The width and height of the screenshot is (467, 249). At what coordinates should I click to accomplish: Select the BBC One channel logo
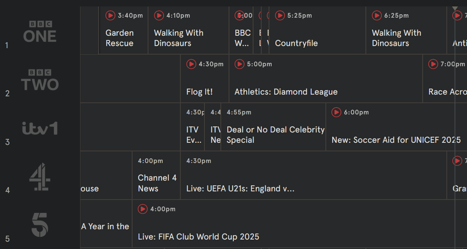(40, 31)
